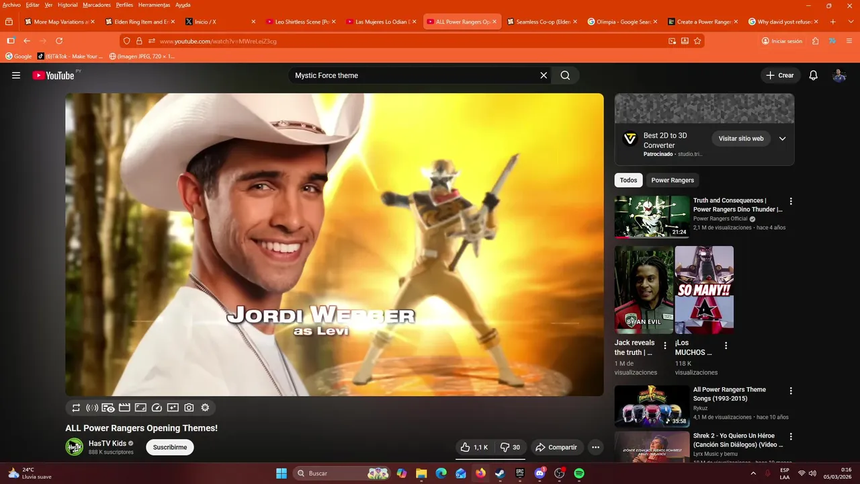Screen dimensions: 860x484
Task: Open options for ¡Los MUCHOS short
Action: pos(726,346)
